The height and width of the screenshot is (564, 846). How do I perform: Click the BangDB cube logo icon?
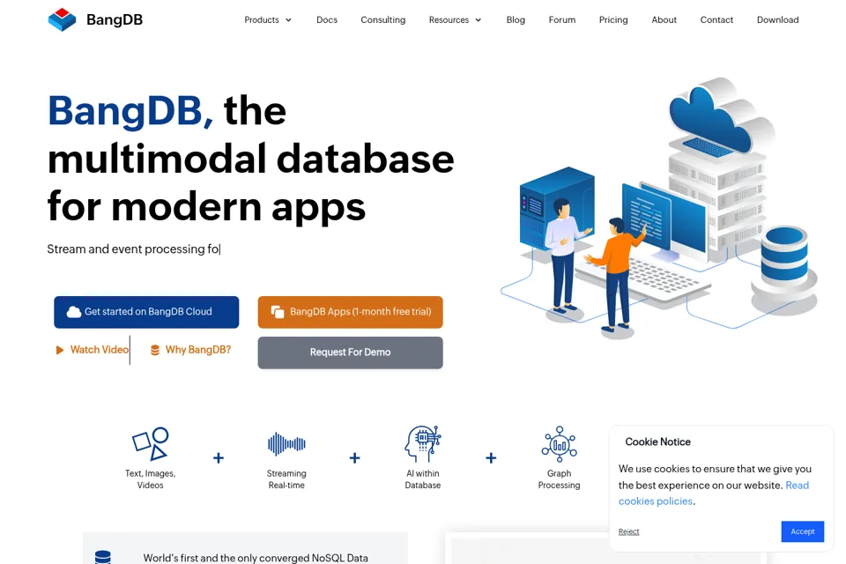pyautogui.click(x=62, y=19)
